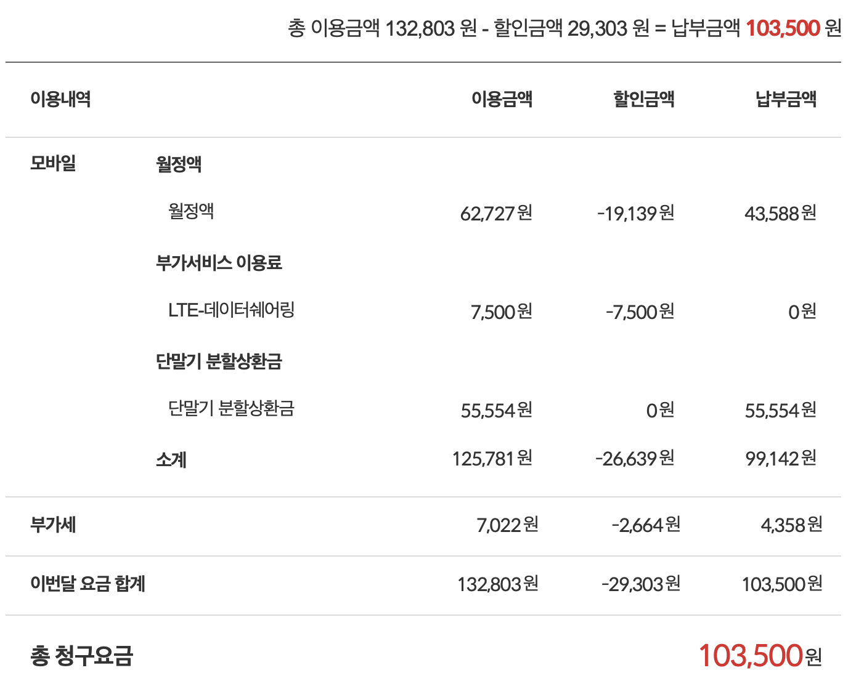
Task: Click the 4,358원 VAT payment amount
Action: (791, 525)
